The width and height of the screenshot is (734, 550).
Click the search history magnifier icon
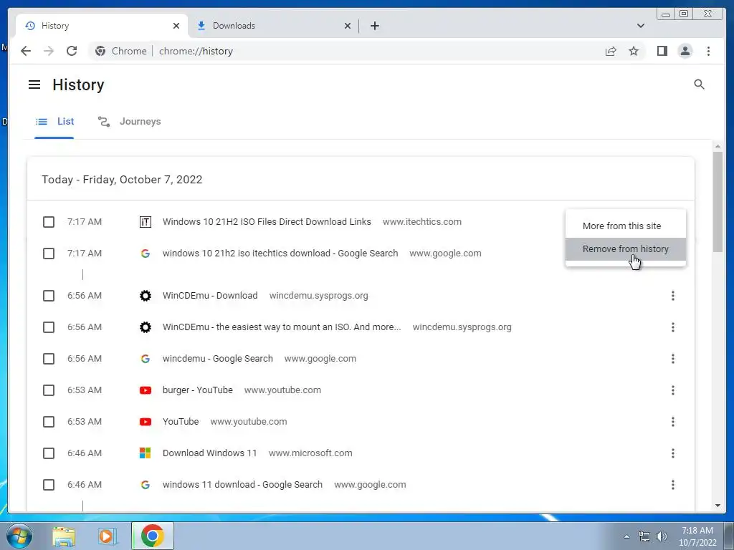(699, 85)
